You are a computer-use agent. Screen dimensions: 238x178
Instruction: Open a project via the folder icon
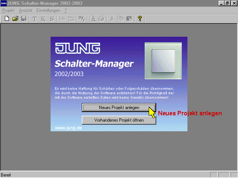tap(15, 19)
